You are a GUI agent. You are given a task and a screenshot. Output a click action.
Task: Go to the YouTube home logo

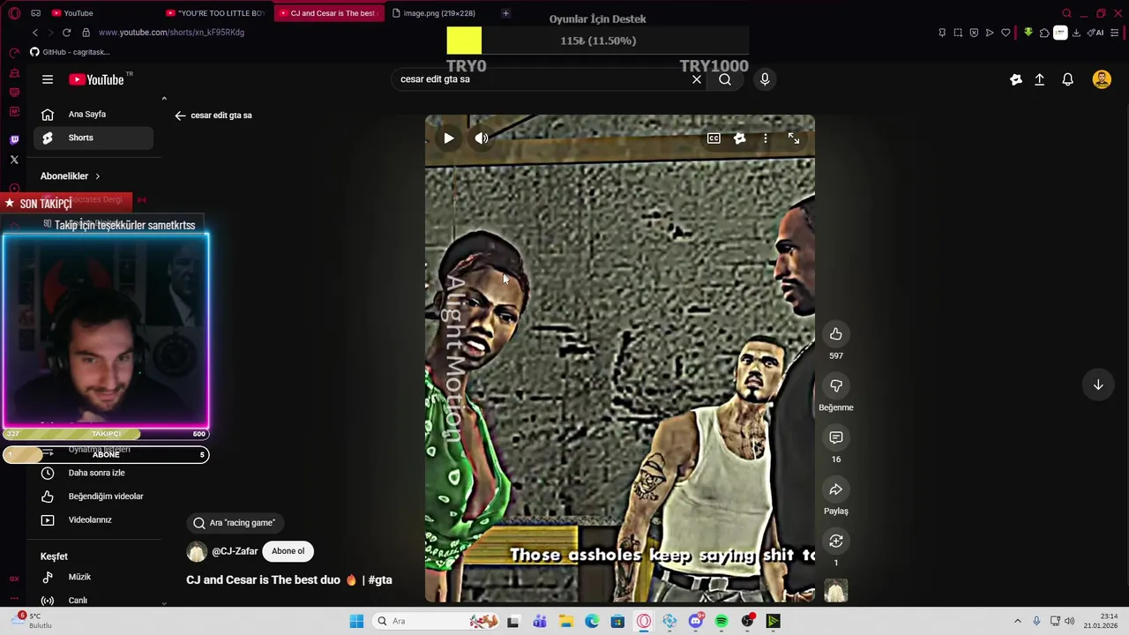click(x=97, y=79)
